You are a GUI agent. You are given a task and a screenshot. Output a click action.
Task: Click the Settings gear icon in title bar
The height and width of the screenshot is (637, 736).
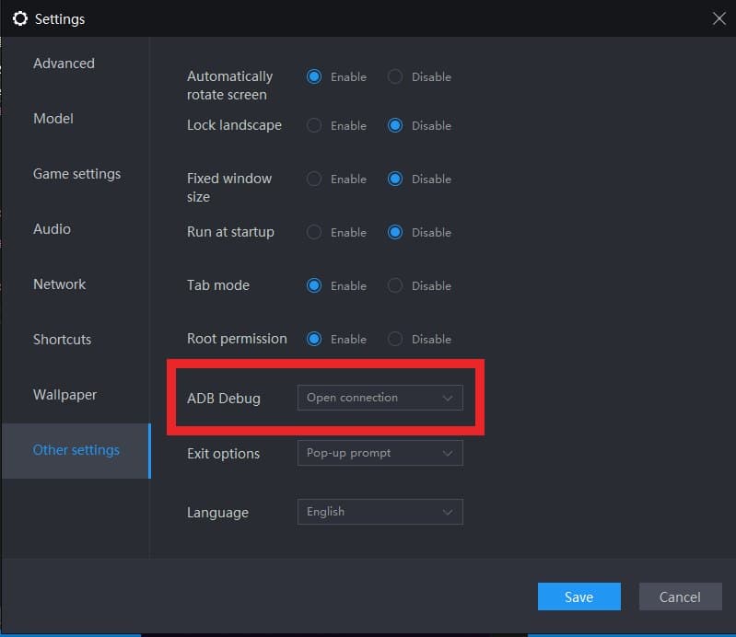point(19,18)
